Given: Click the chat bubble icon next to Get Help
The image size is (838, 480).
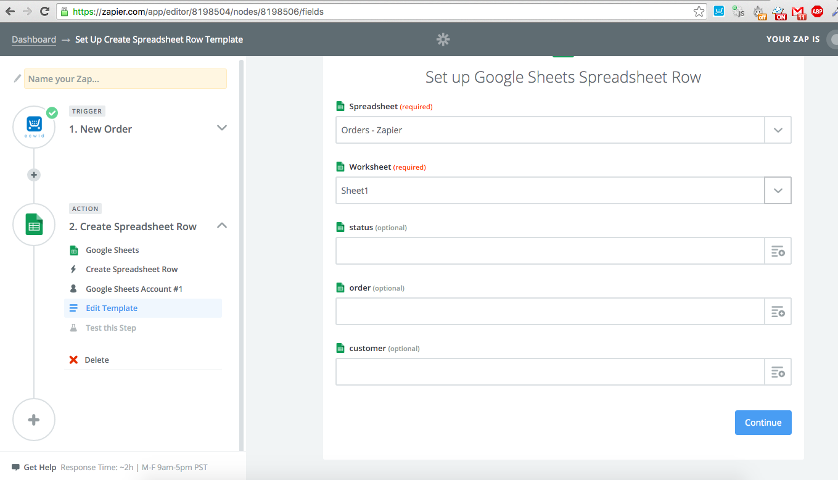Looking at the screenshot, I should 15,467.
